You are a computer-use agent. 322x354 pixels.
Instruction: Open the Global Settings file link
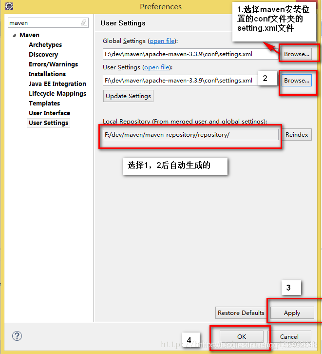162,41
